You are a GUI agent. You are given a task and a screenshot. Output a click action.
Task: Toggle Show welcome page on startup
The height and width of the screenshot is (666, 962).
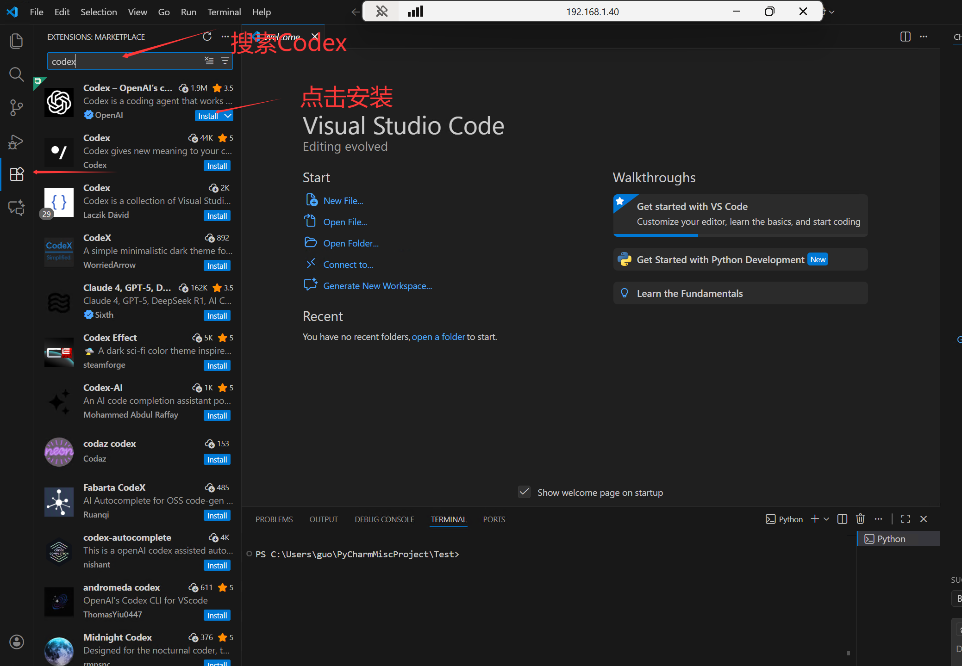(524, 492)
